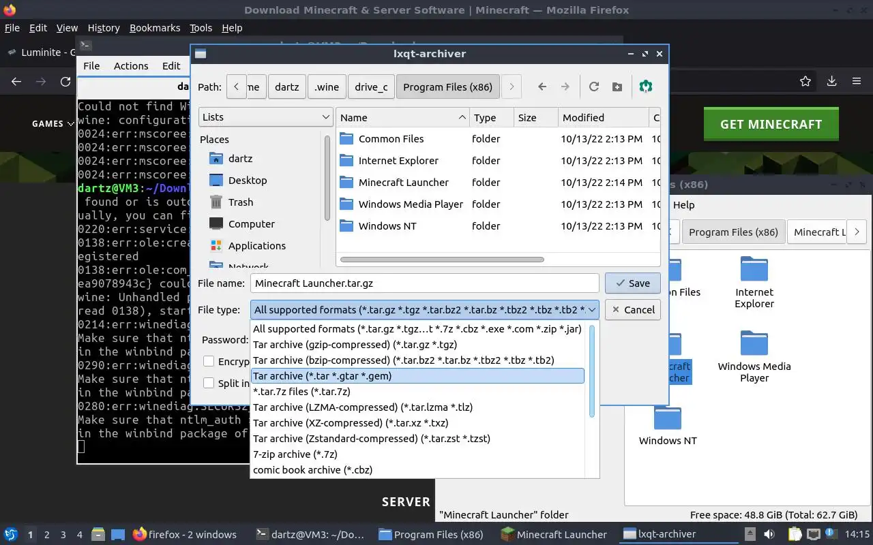Toggle the Encrypt checkbox
This screenshot has width=873, height=545.
pos(209,362)
